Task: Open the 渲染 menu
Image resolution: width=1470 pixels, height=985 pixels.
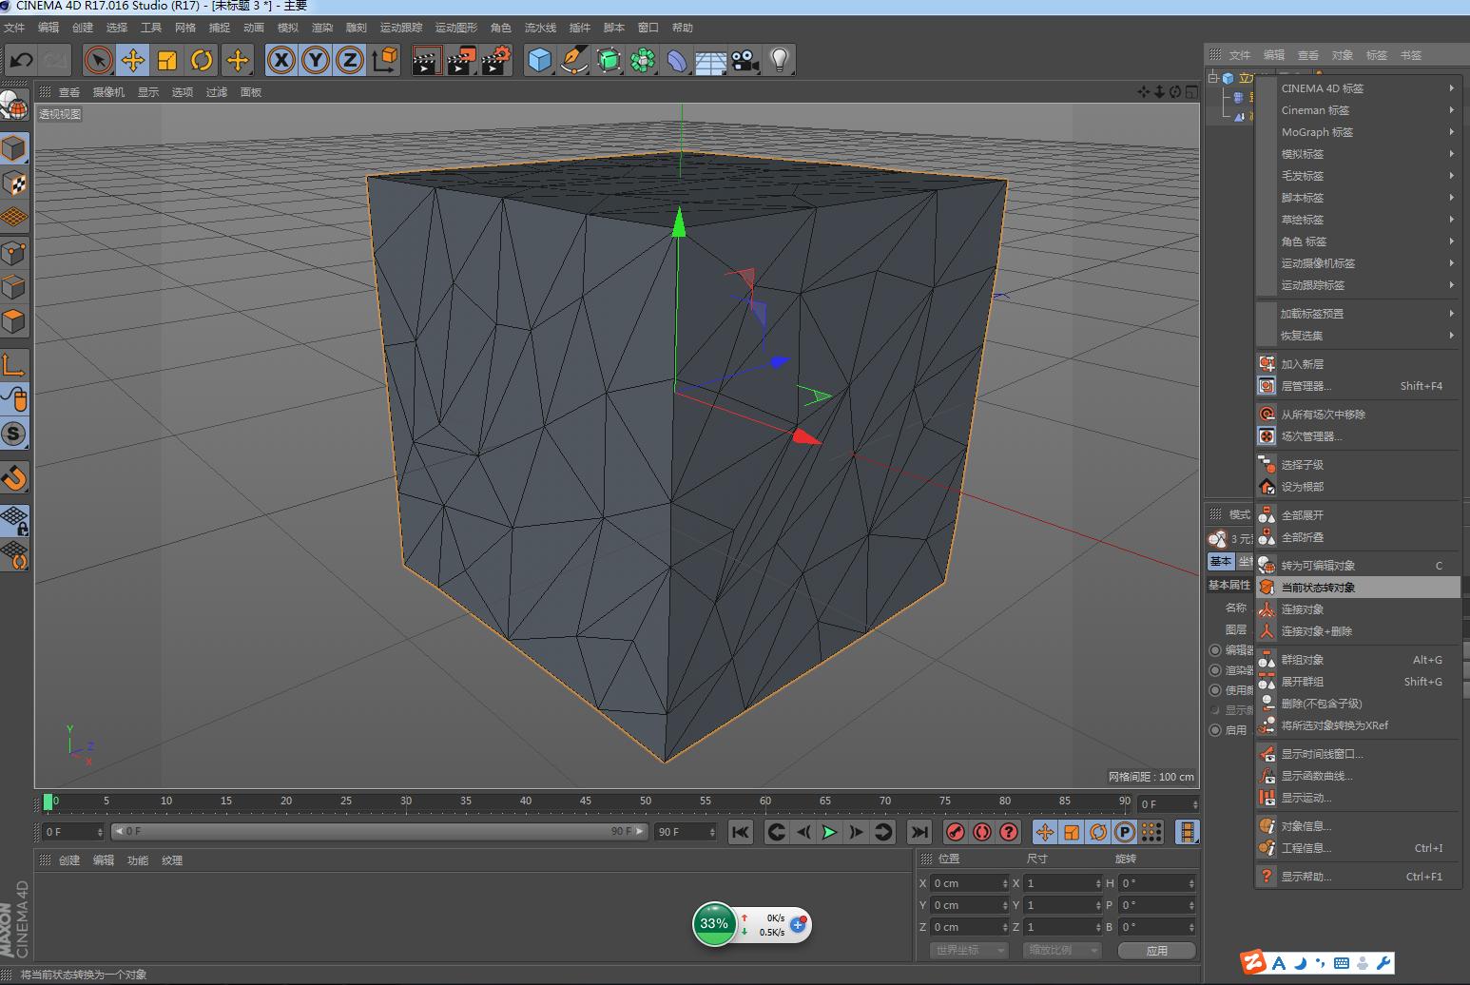Action: tap(322, 27)
